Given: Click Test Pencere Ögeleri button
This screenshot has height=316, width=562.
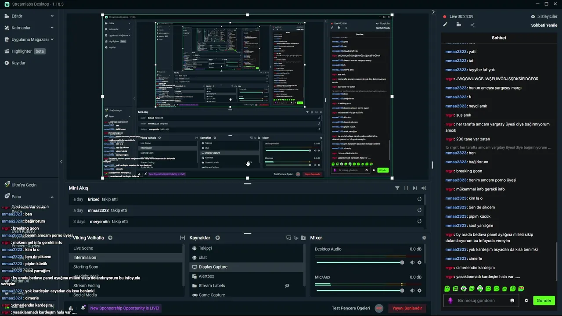Looking at the screenshot, I should tap(351, 308).
